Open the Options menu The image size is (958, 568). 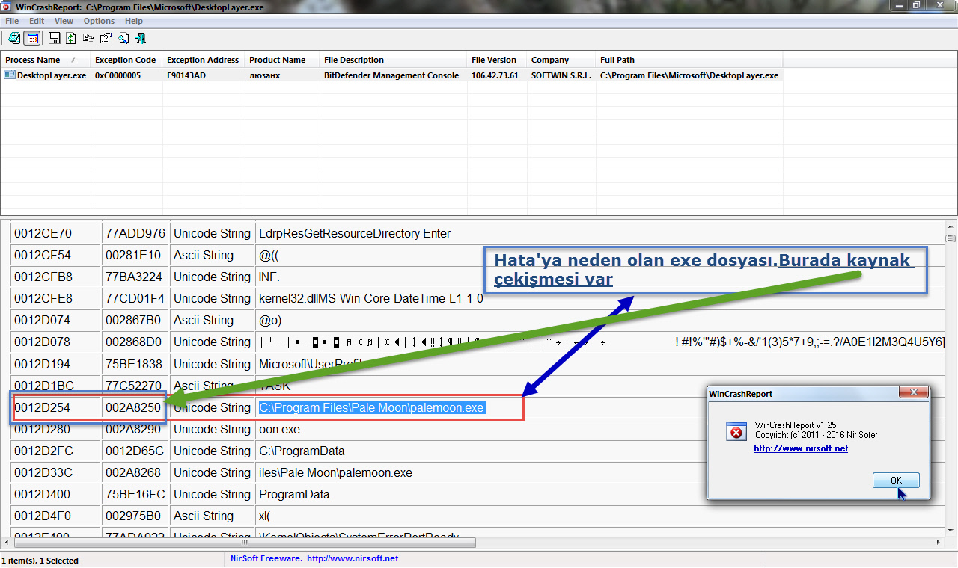[99, 21]
